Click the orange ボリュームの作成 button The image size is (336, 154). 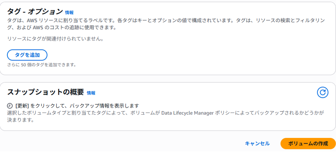pyautogui.click(x=308, y=144)
